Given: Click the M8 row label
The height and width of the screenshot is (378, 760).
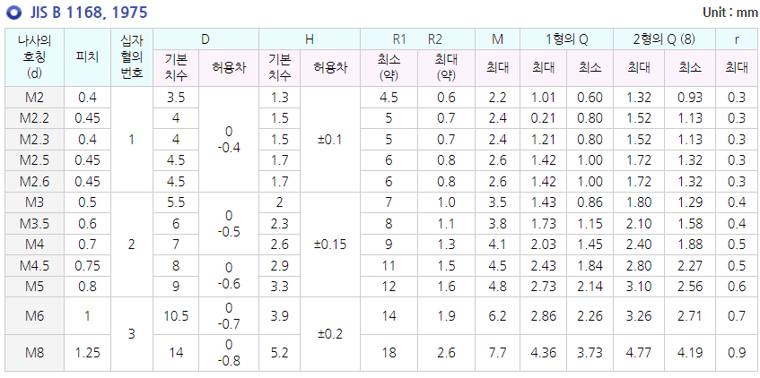Looking at the screenshot, I should coord(34,352).
